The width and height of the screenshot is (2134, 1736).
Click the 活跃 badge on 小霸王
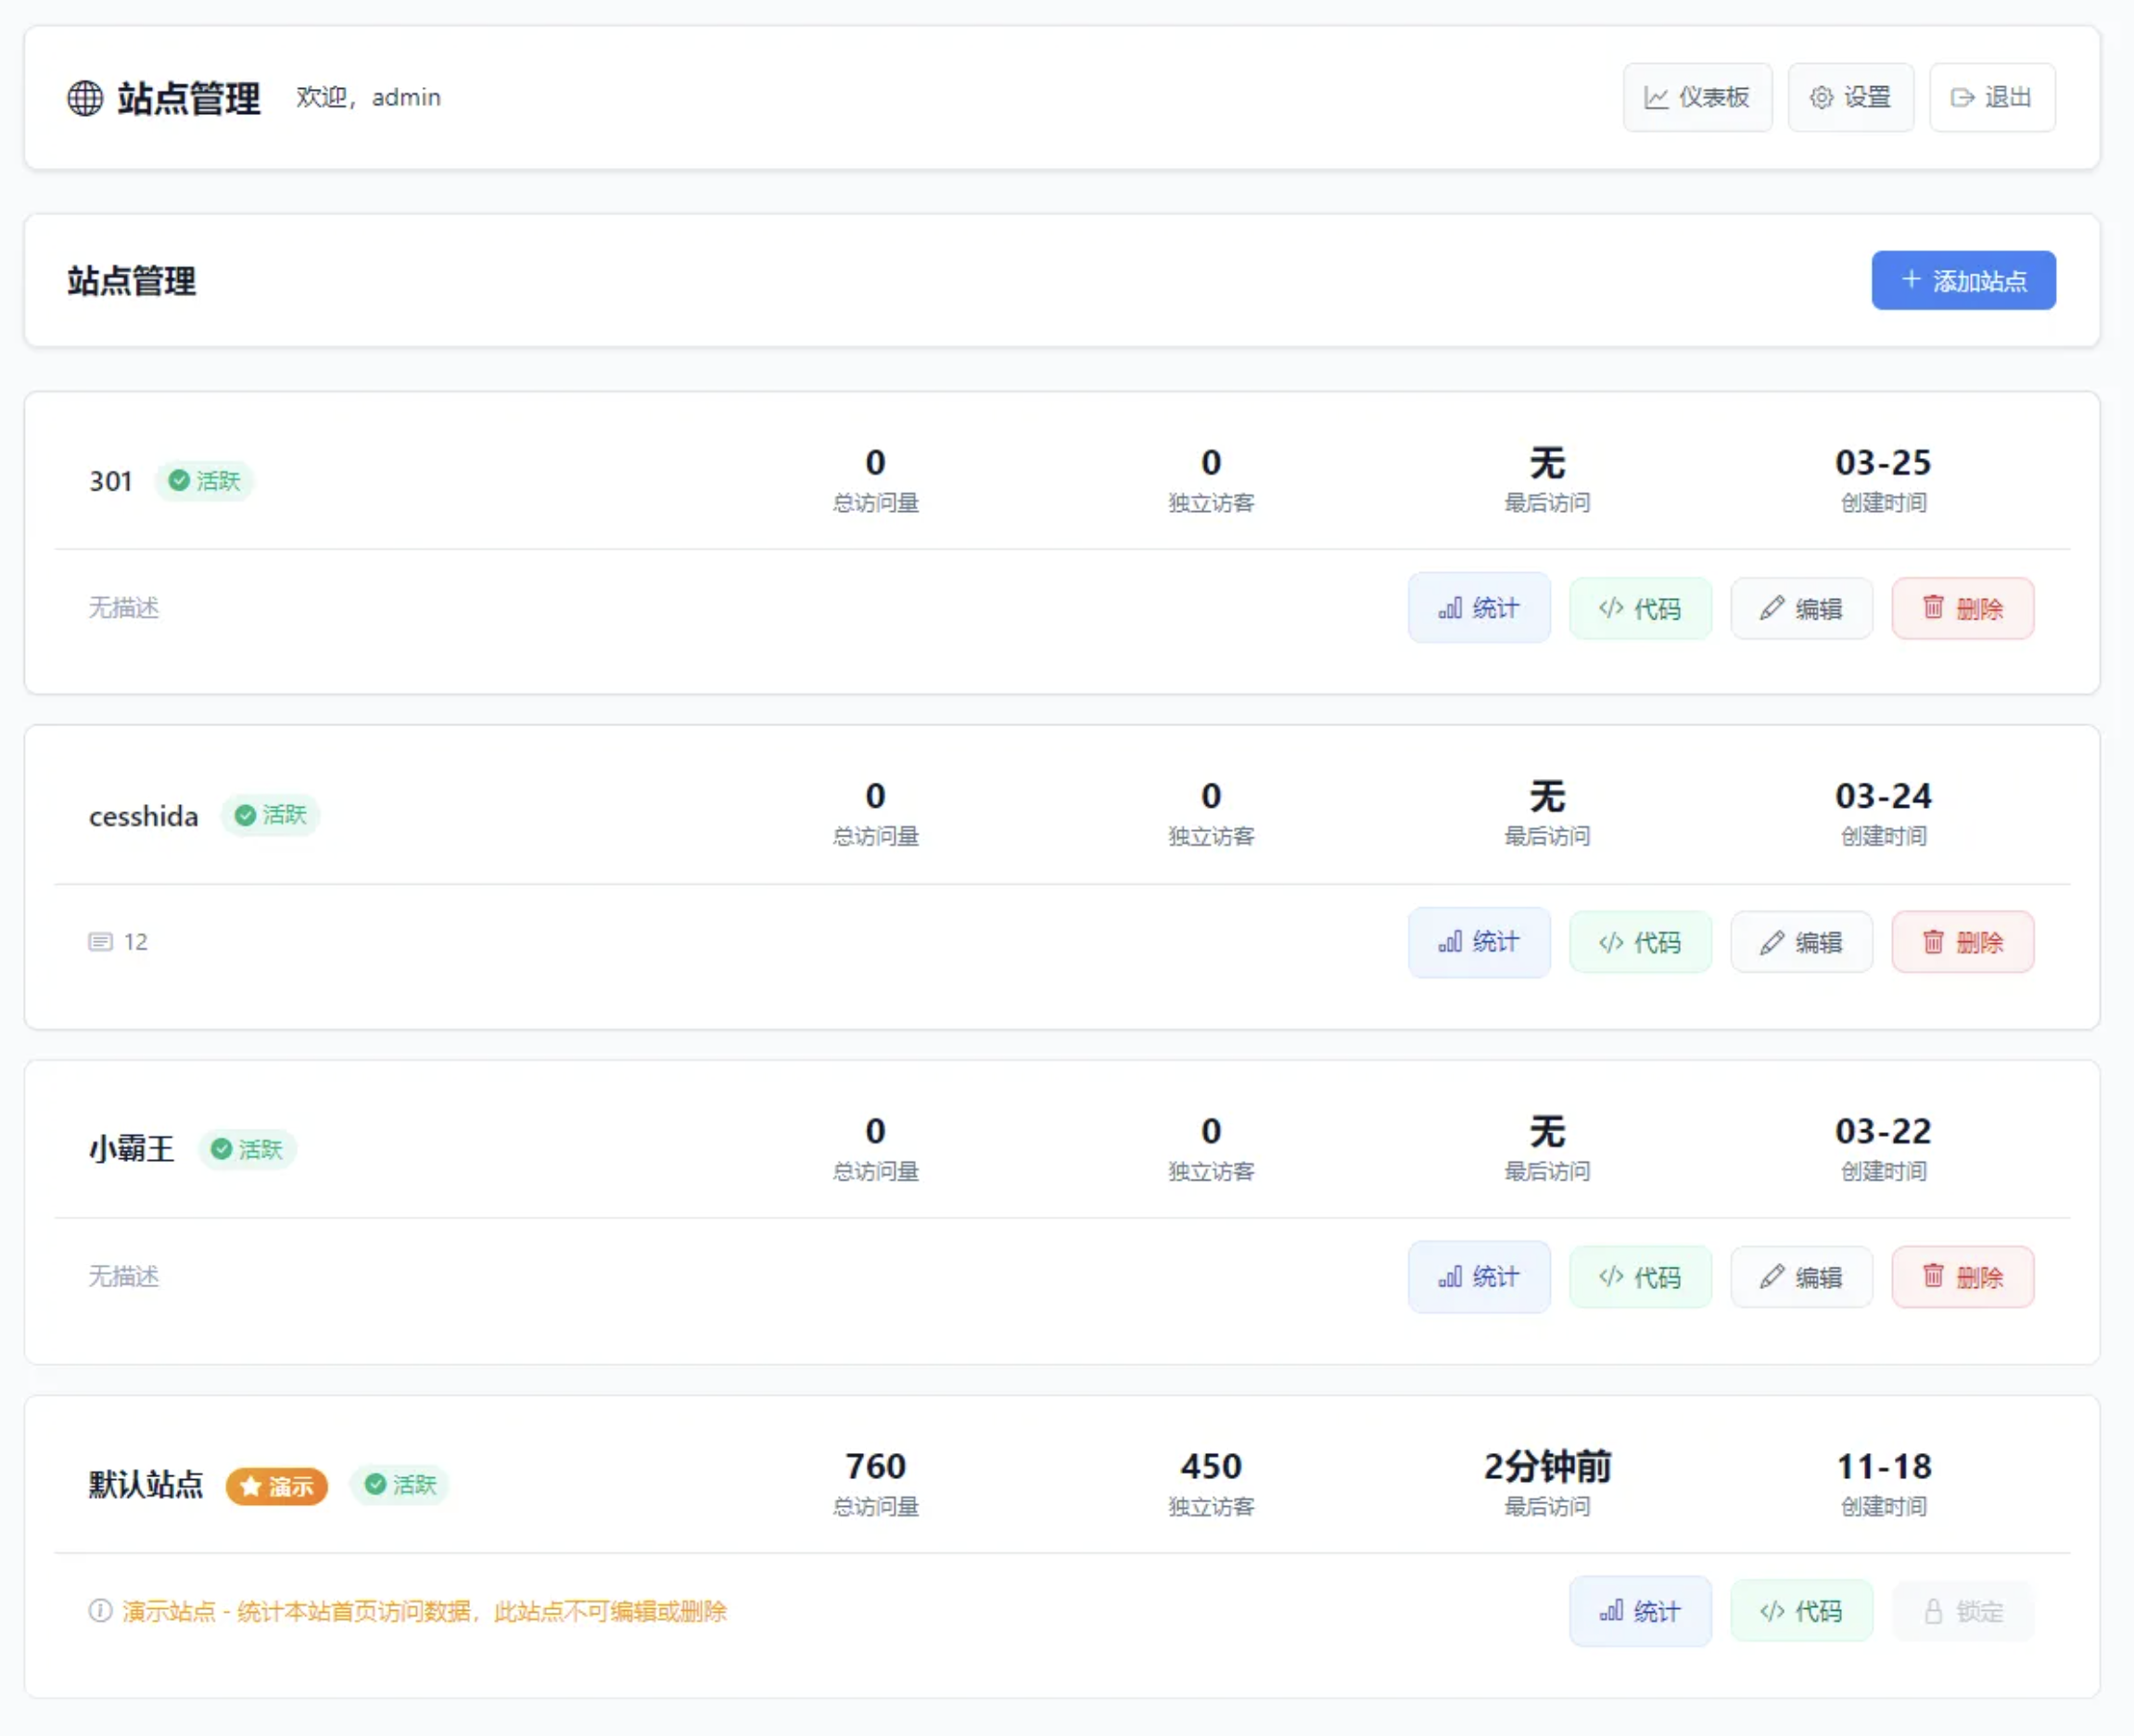click(x=247, y=1149)
